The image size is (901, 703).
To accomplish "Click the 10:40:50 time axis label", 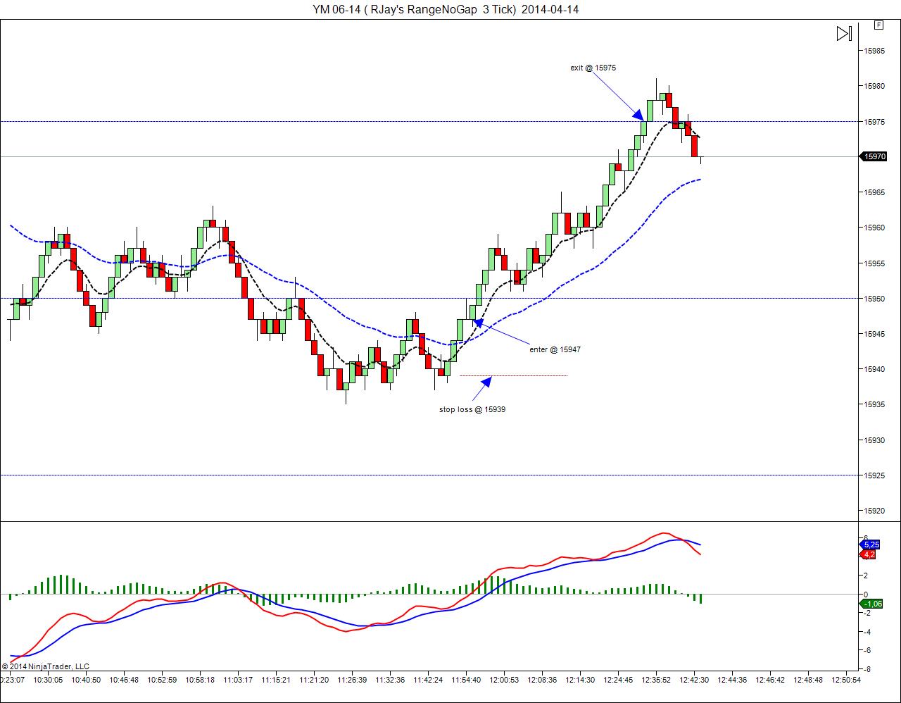I will (x=86, y=680).
